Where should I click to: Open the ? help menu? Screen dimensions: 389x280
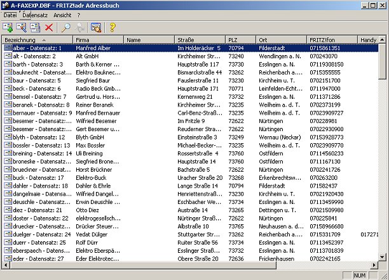pos(79,15)
